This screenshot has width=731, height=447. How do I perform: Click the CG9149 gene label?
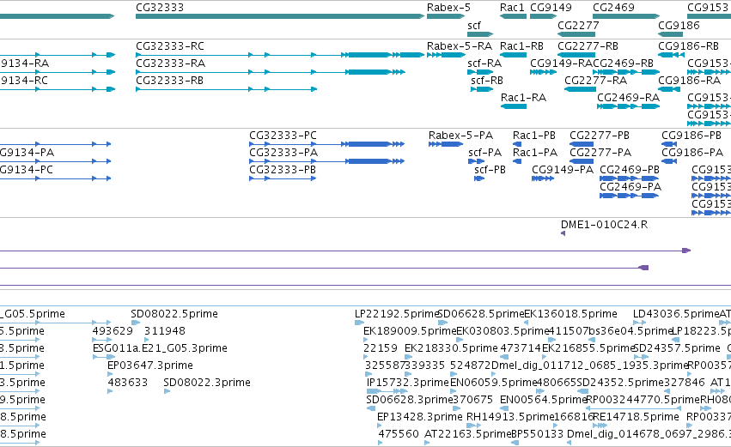551,8
